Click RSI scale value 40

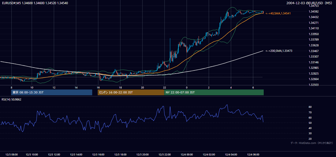point(310,128)
